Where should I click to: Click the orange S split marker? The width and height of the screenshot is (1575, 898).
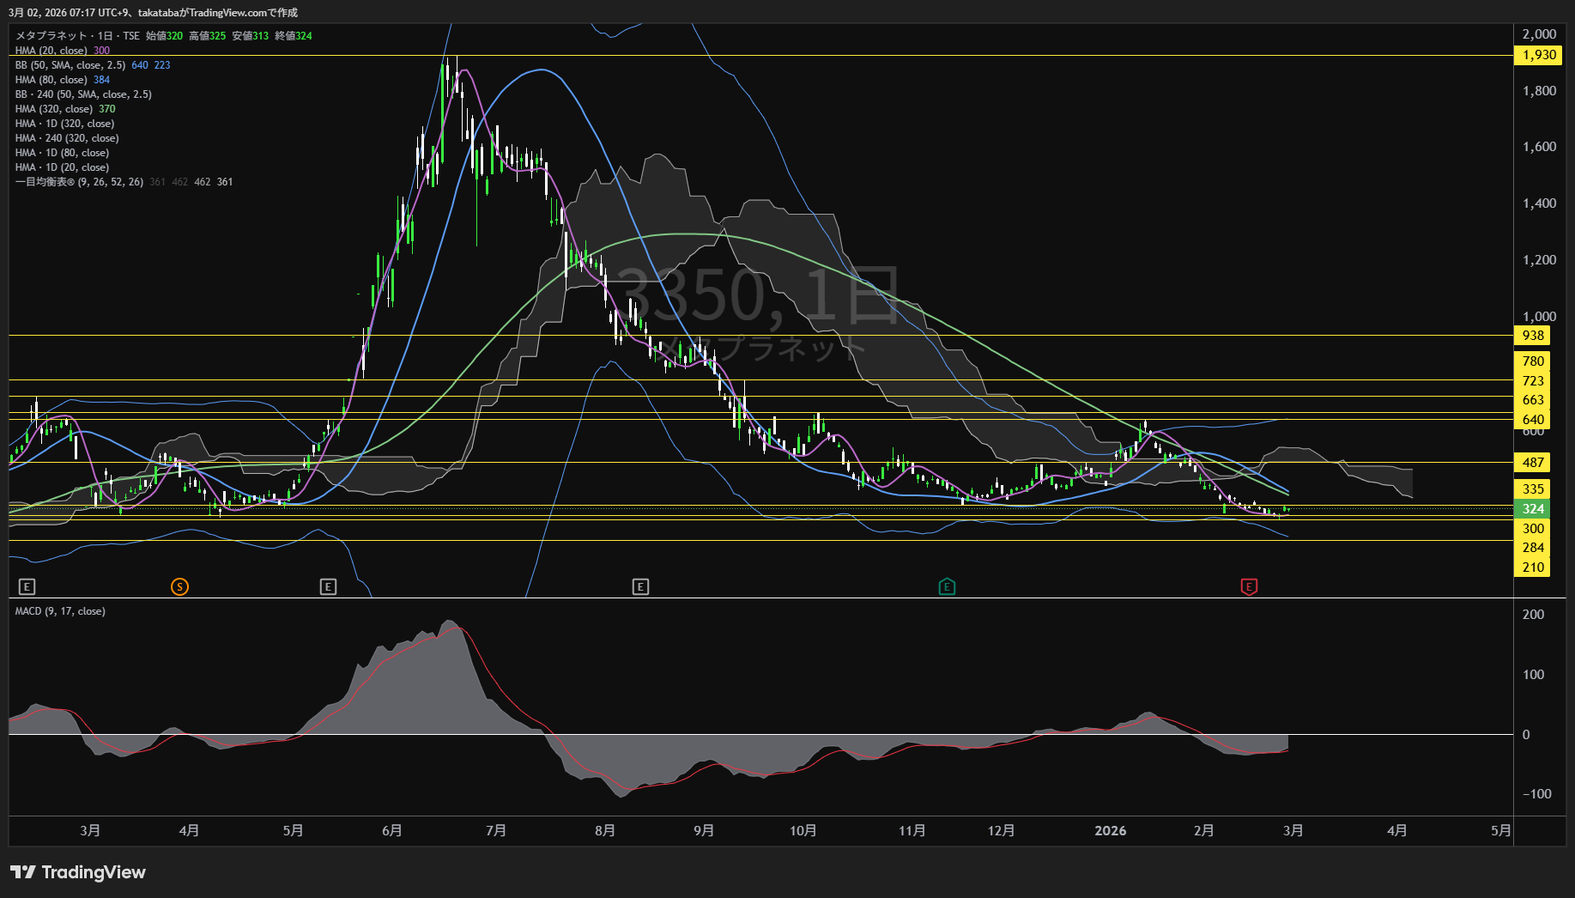[x=179, y=587]
